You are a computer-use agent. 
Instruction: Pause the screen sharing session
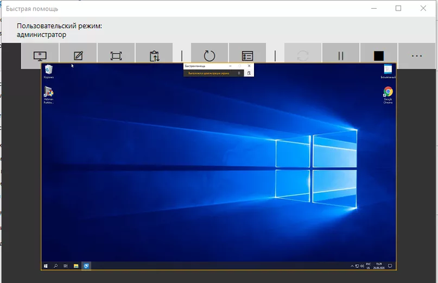tap(341, 56)
